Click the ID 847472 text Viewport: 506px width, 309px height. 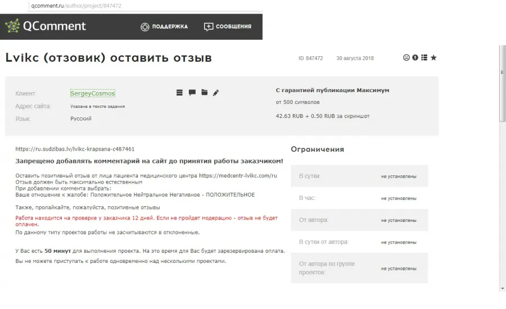(310, 58)
